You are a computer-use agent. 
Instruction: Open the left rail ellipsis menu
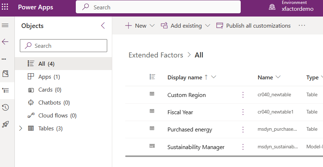coord(4,59)
